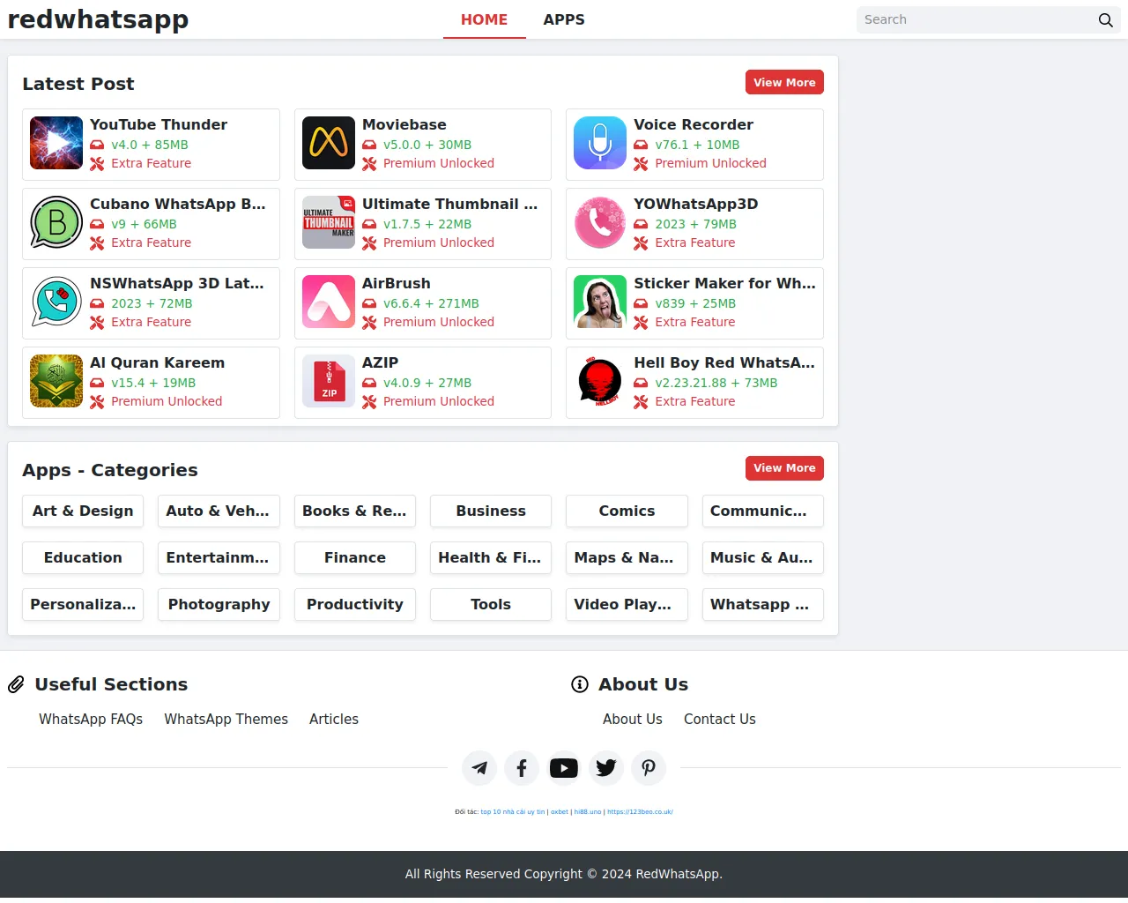Open the NSWhatsApp 3D app icon
The height and width of the screenshot is (903, 1128).
click(56, 302)
